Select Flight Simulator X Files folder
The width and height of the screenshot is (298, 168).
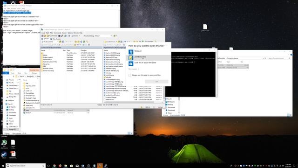point(49,62)
